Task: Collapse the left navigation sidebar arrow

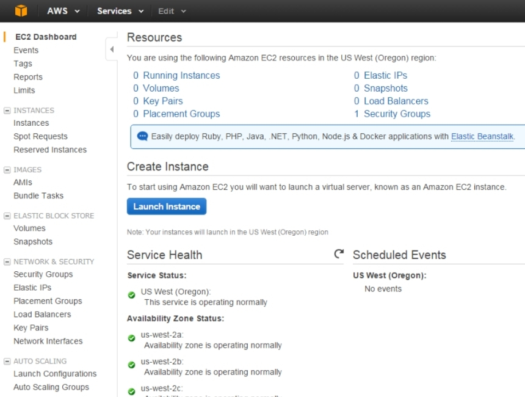Action: (x=112, y=49)
